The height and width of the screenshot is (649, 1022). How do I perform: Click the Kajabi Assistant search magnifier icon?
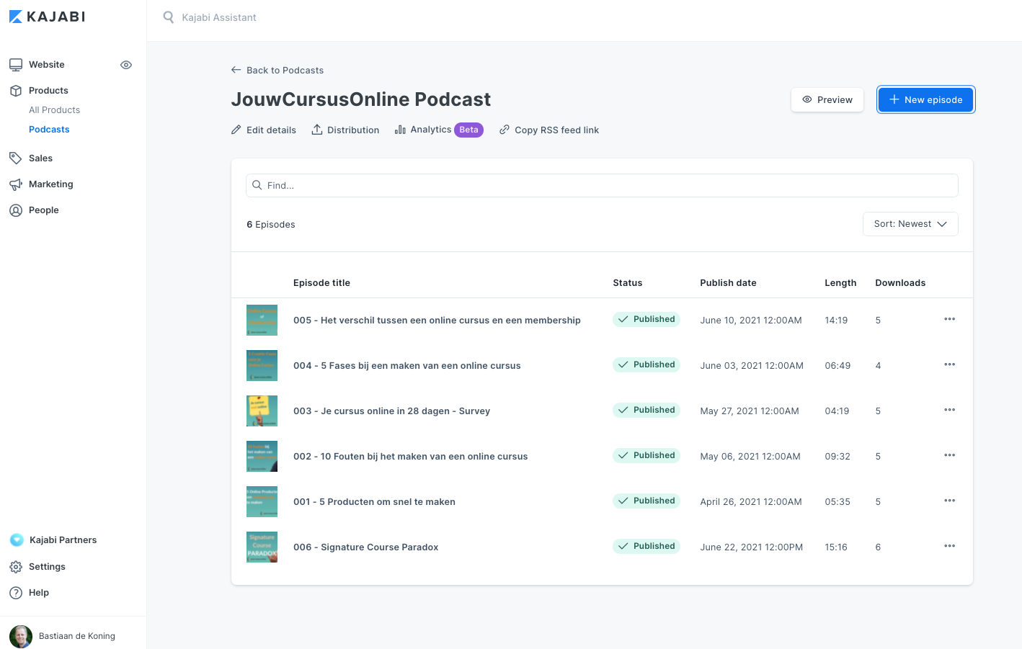pos(169,17)
